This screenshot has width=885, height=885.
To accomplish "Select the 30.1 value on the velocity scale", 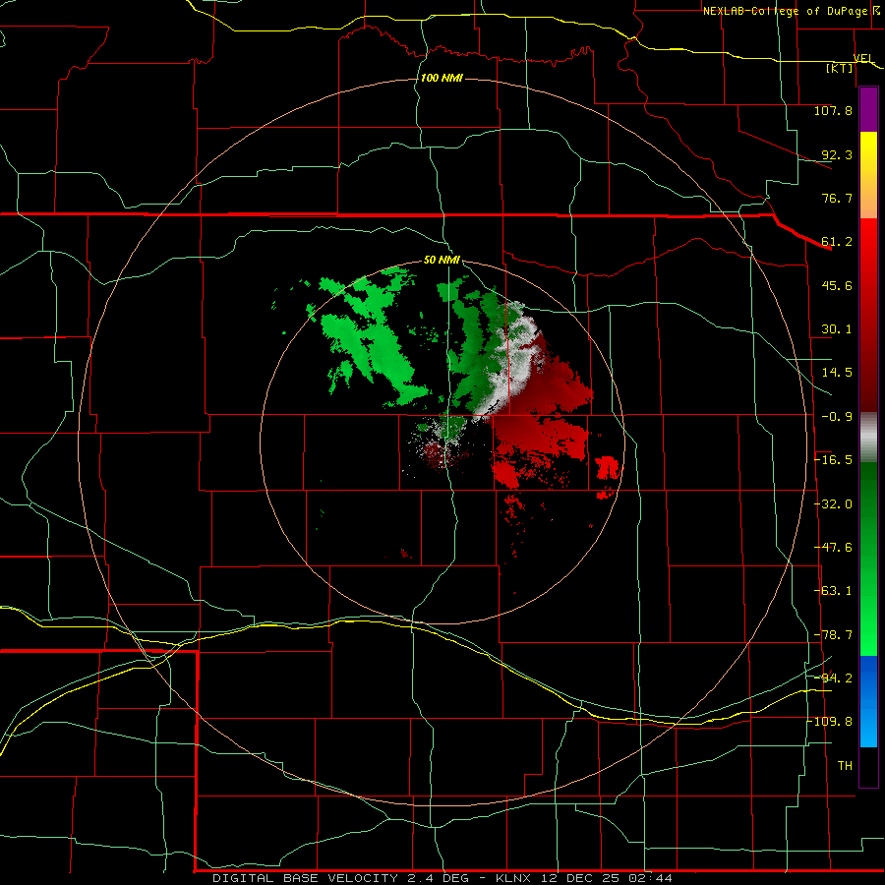I will [837, 329].
